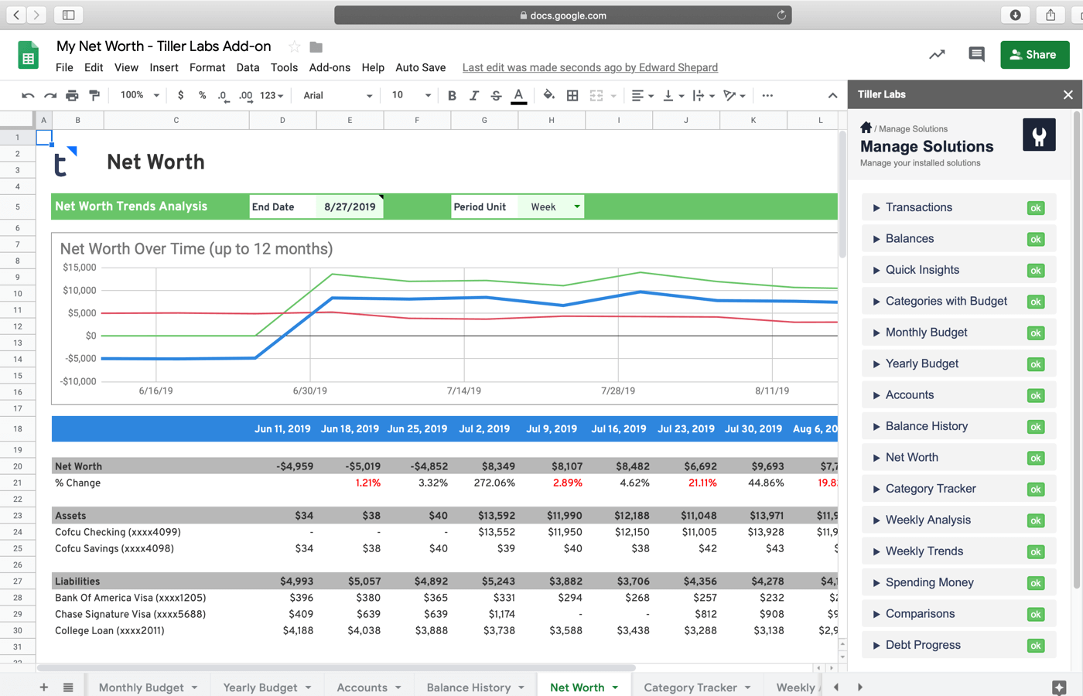The image size is (1083, 696).
Task: Switch to the Balance History sheet tab
Action: (475, 687)
